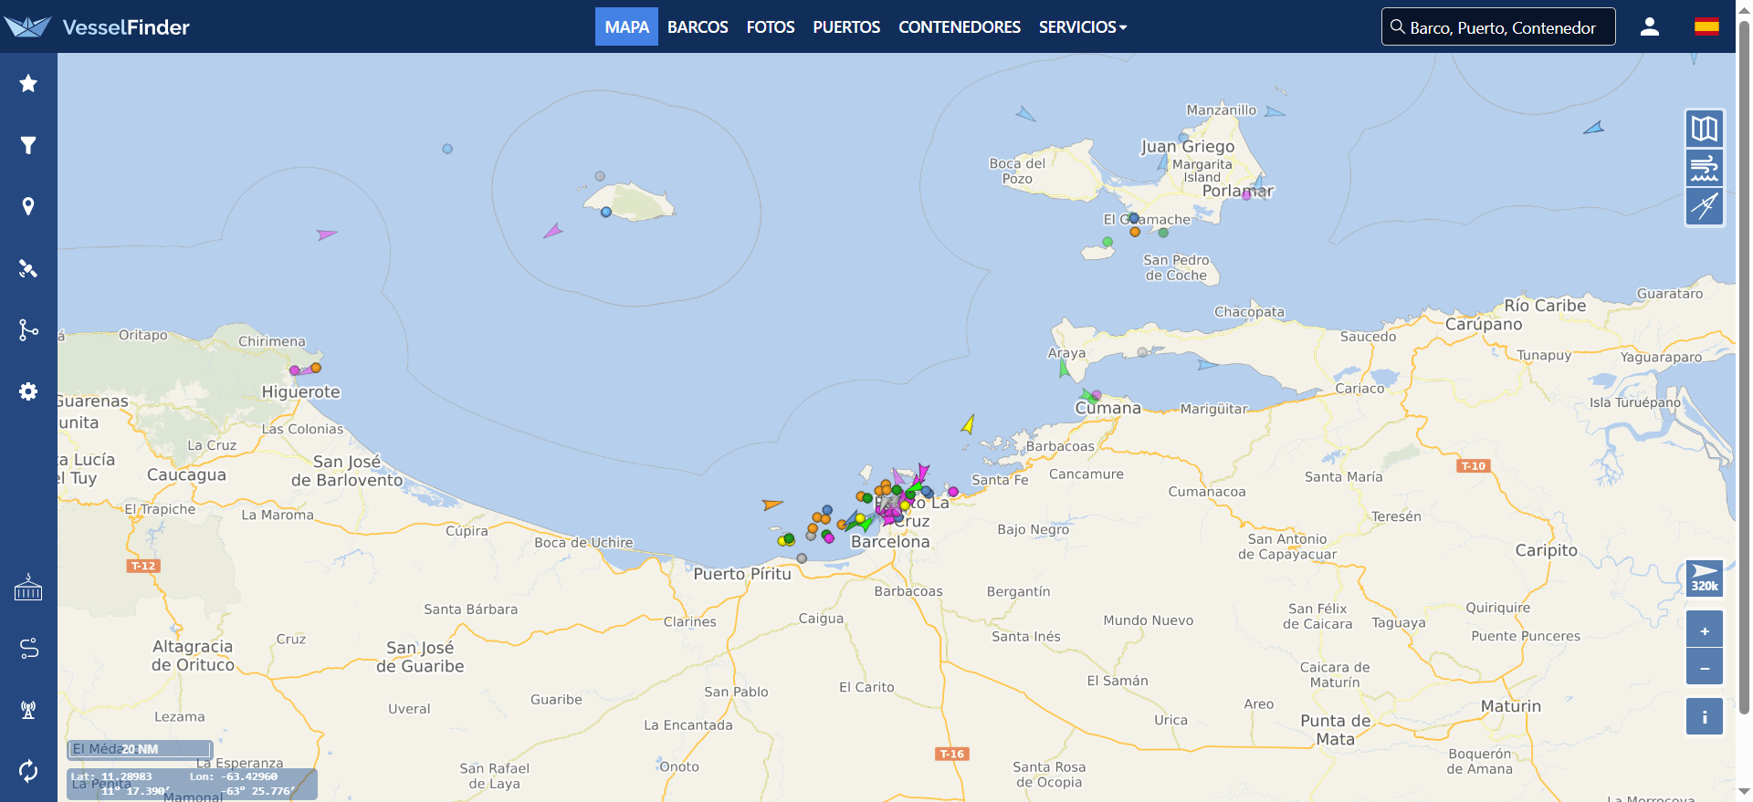The height and width of the screenshot is (802, 1753).
Task: Open settings gear in left sidebar
Action: click(28, 391)
